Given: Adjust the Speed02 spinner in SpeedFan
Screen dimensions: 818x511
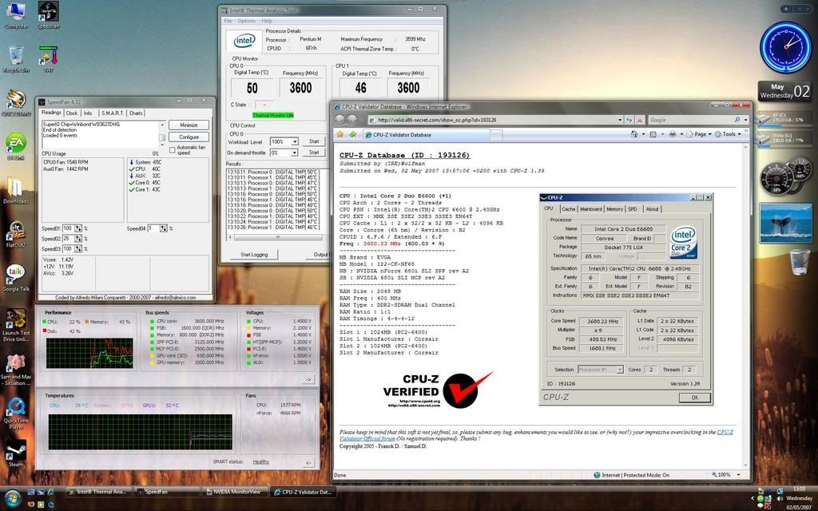Looking at the screenshot, I should tap(78, 238).
